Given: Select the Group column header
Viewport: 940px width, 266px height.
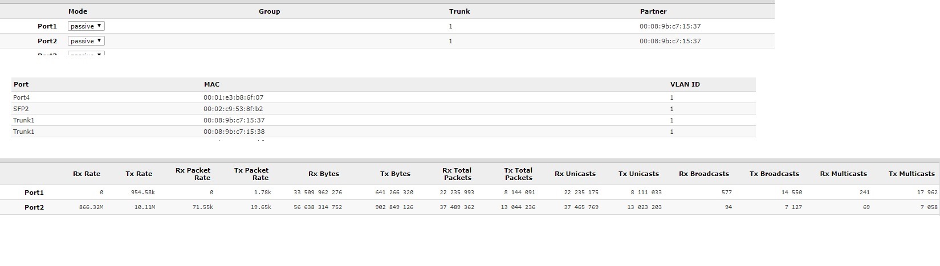Looking at the screenshot, I should [269, 11].
